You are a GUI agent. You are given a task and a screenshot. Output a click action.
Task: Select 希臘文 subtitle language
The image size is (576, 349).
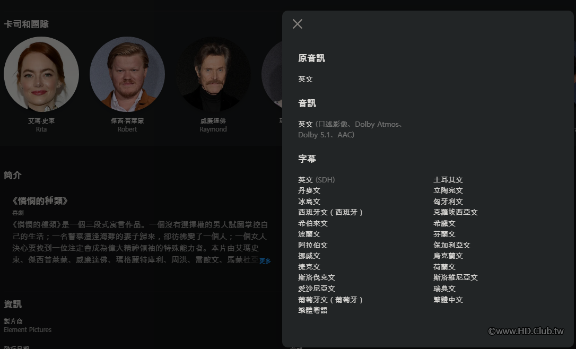[443, 223]
